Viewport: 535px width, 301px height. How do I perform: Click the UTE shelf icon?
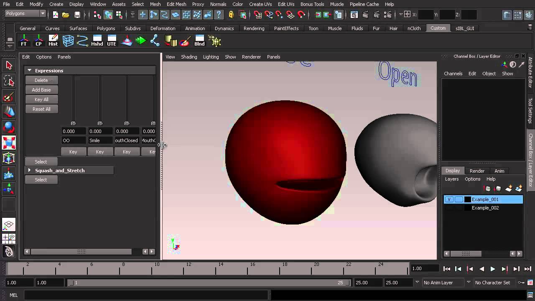[112, 41]
